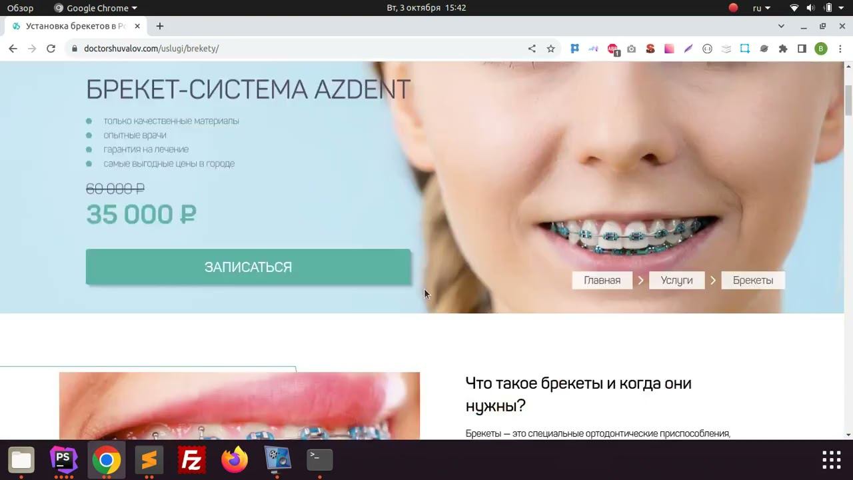
Task: Open the AdBlock extension with badge 1
Action: point(612,49)
